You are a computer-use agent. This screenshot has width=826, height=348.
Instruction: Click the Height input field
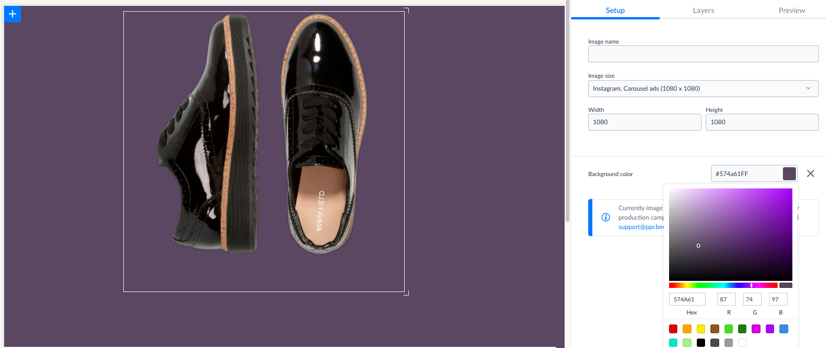762,122
